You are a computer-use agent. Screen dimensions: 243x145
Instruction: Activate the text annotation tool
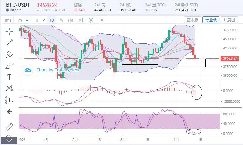click(9, 77)
